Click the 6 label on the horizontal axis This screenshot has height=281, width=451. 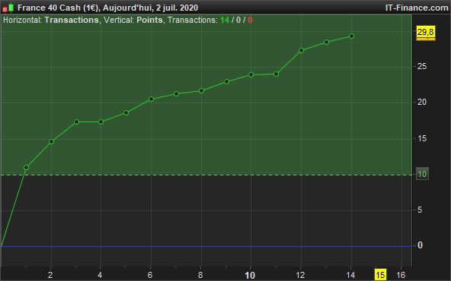(x=150, y=275)
